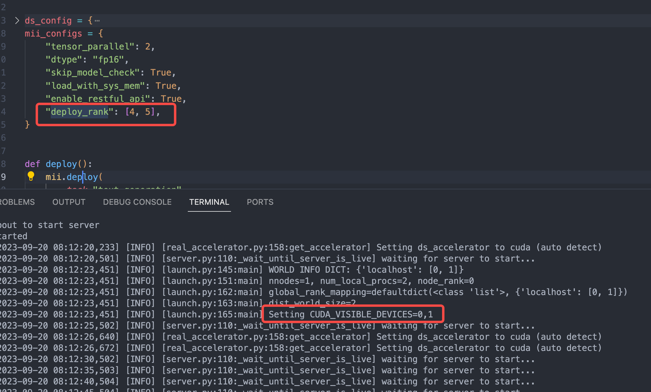Select the Setting CUDA_VISIBLE_DEVICES=0,1 log text
The image size is (651, 392).
click(350, 314)
